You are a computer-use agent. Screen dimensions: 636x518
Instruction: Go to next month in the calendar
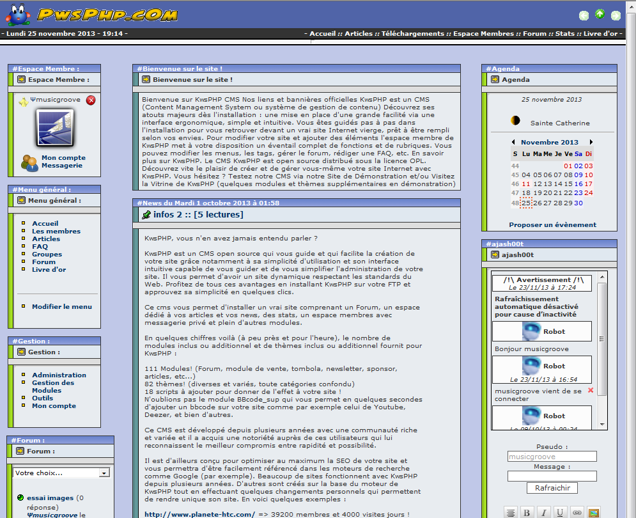click(591, 142)
